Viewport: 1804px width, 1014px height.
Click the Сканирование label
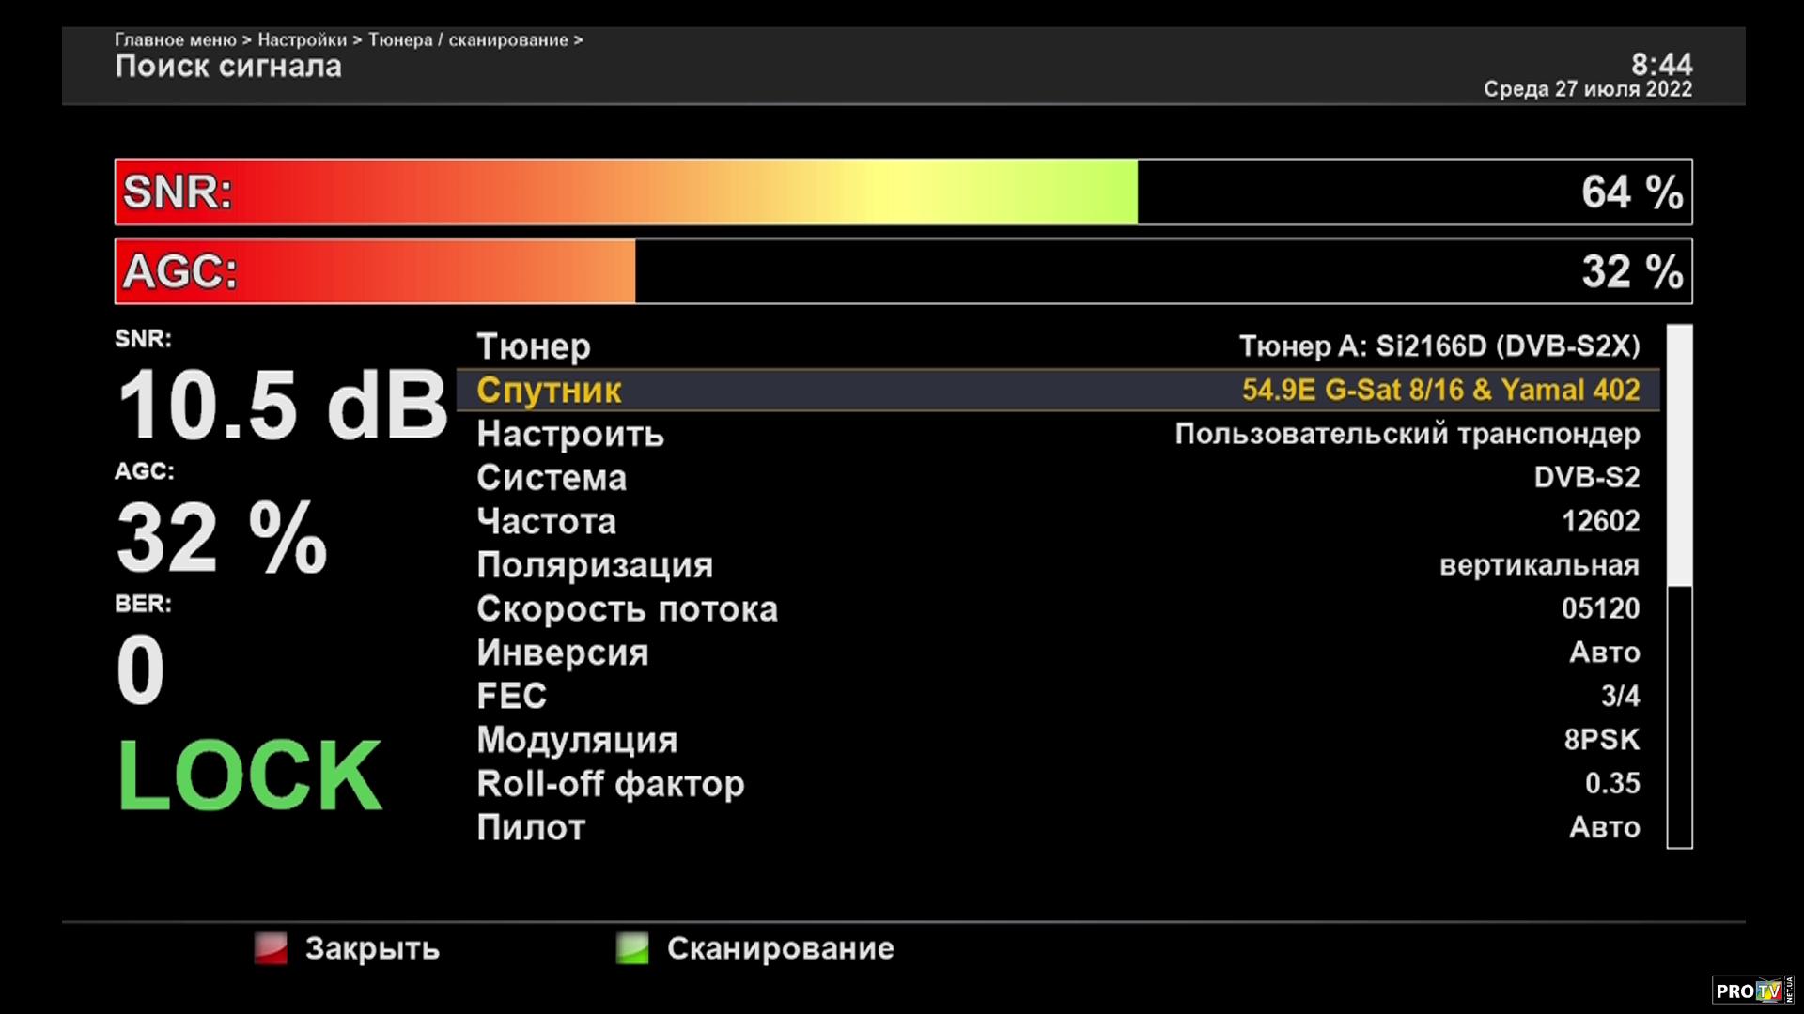tap(780, 948)
